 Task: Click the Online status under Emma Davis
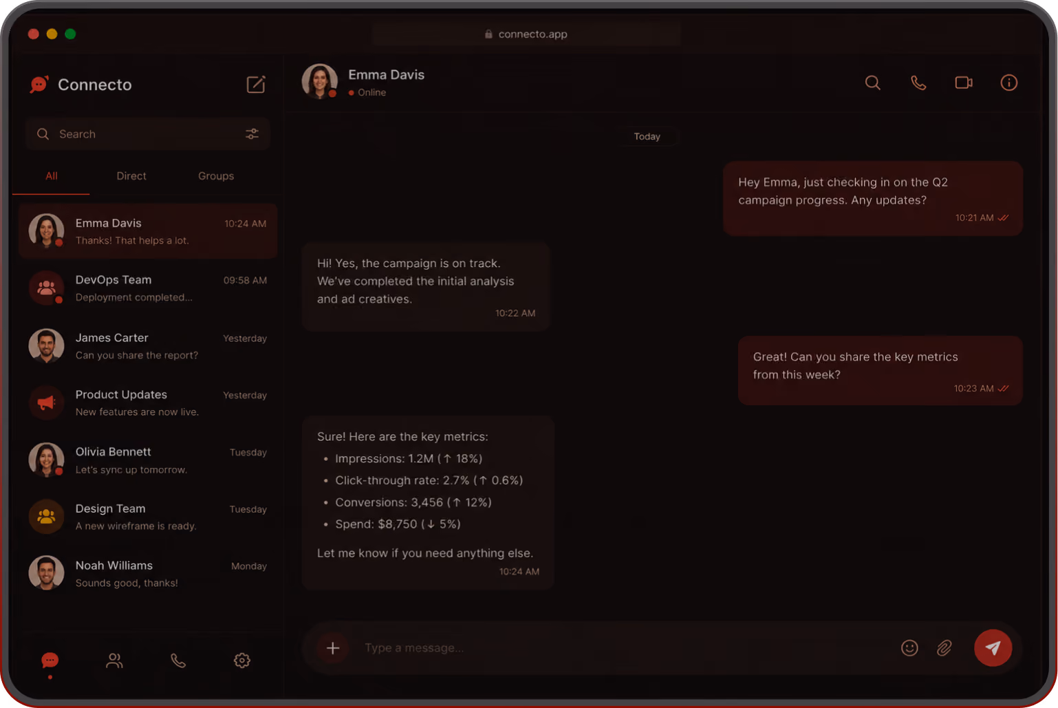click(367, 93)
